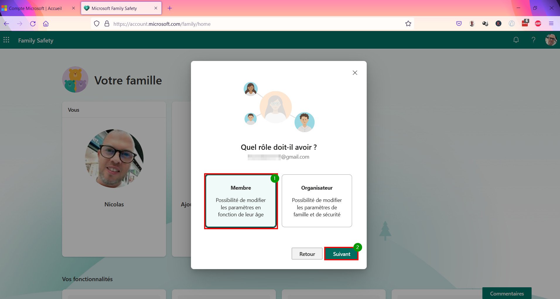Go back to the previous page

[x=6, y=24]
